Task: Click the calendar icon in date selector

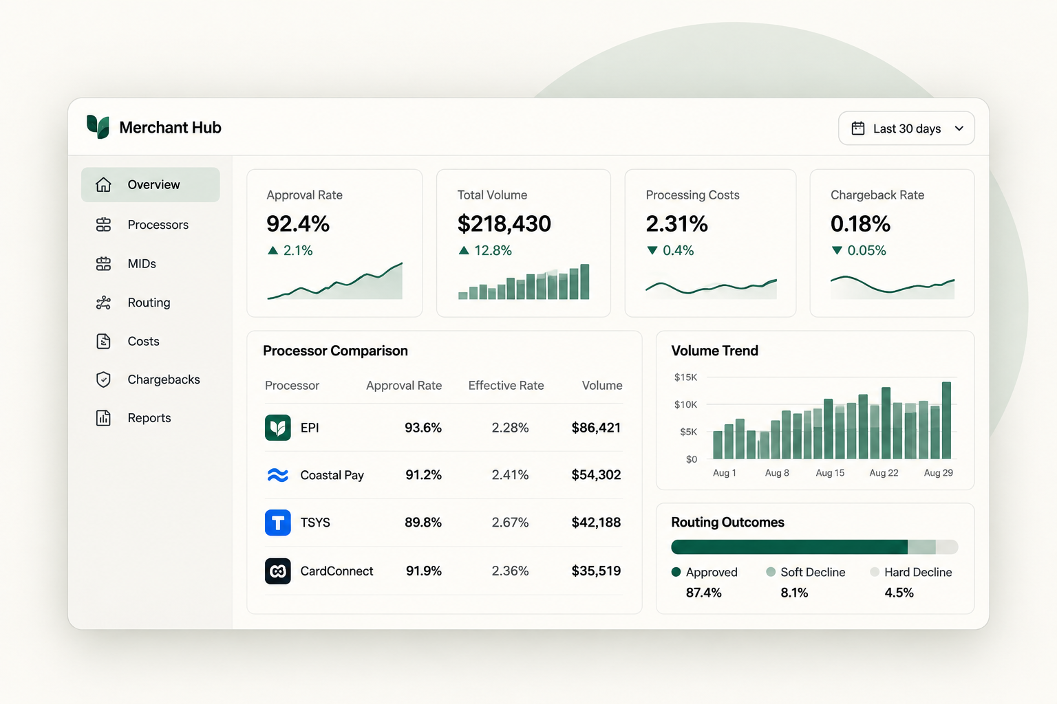Action: (857, 129)
